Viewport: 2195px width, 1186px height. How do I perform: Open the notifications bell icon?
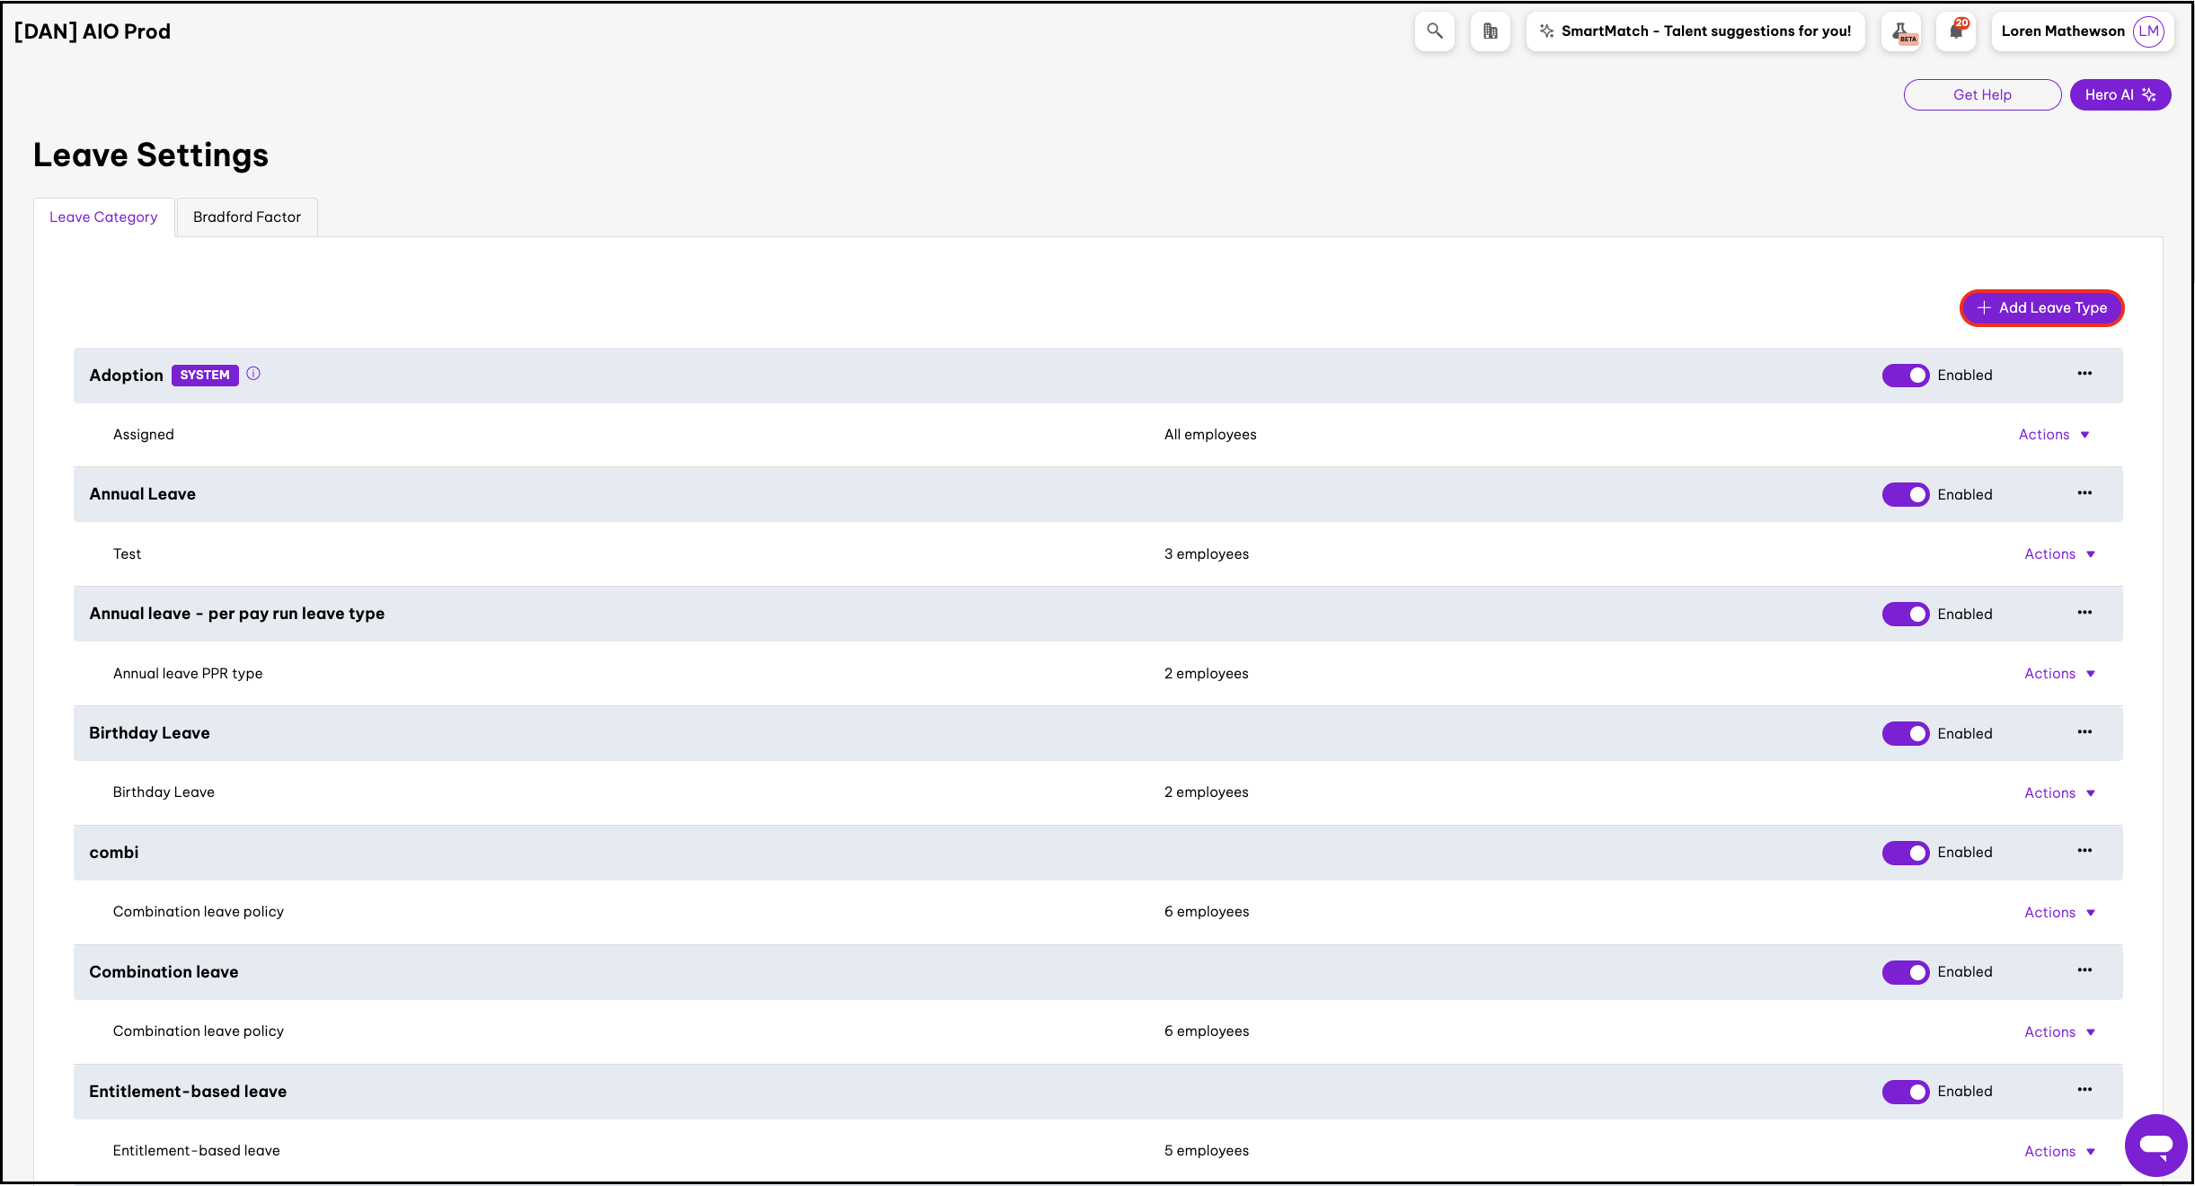click(x=1956, y=31)
